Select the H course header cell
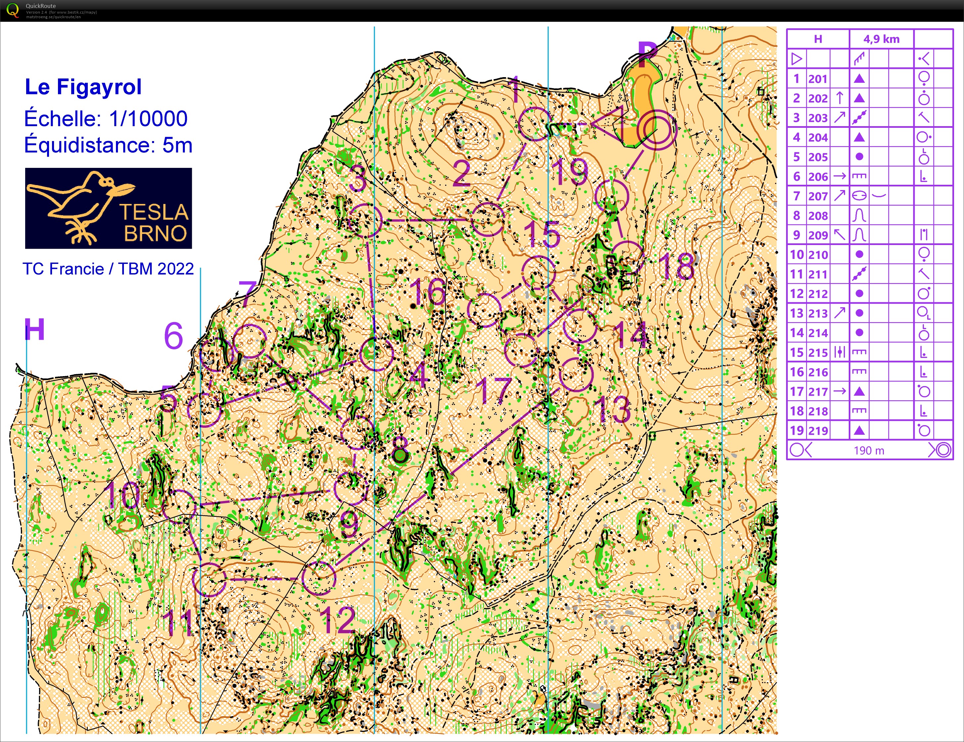 (818, 39)
